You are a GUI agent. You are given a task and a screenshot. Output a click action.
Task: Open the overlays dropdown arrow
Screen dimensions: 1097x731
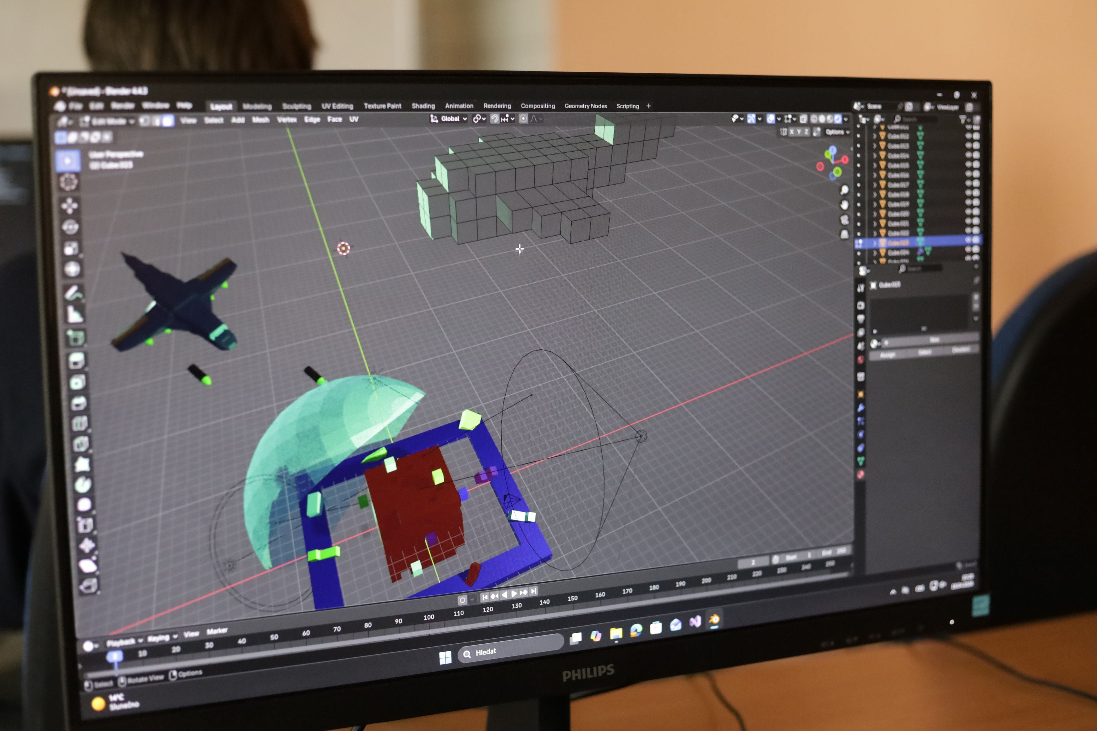[x=779, y=119]
